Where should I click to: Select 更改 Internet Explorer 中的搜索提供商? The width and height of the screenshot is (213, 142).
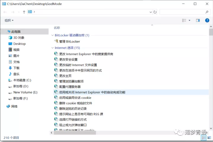coord(84,54)
